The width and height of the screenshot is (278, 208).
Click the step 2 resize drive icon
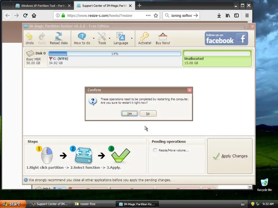coord(83,155)
